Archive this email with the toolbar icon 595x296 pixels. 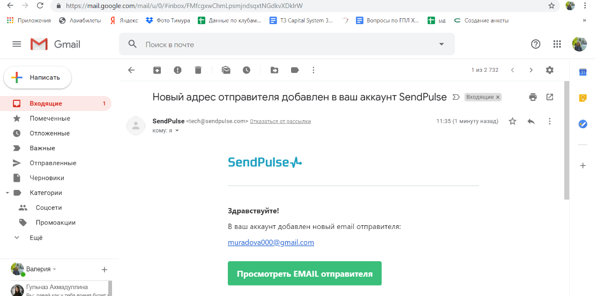pos(157,70)
